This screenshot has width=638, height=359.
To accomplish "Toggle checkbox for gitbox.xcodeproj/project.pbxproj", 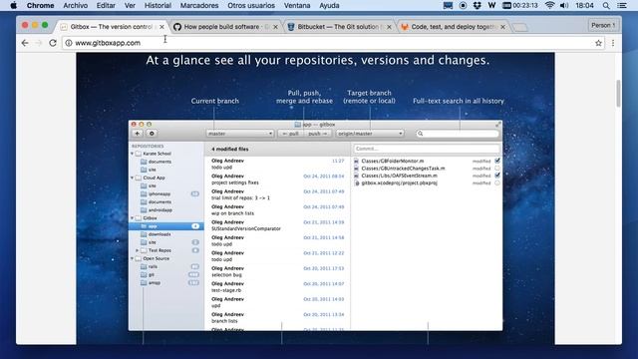I will (497, 182).
